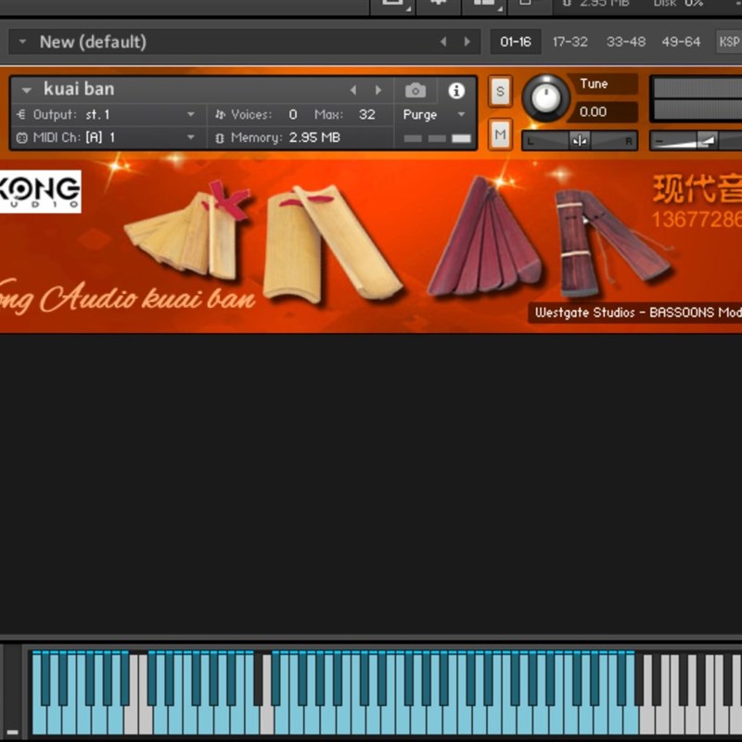
Task: Click the Voices count 0
Action: pos(293,114)
